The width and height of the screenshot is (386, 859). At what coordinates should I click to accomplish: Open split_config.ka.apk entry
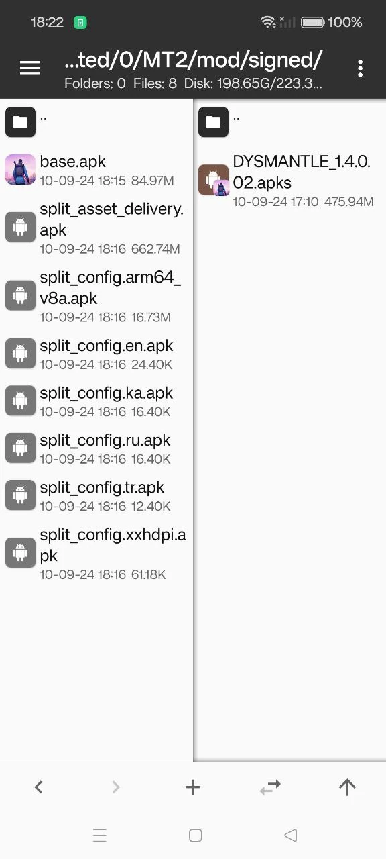[96, 401]
